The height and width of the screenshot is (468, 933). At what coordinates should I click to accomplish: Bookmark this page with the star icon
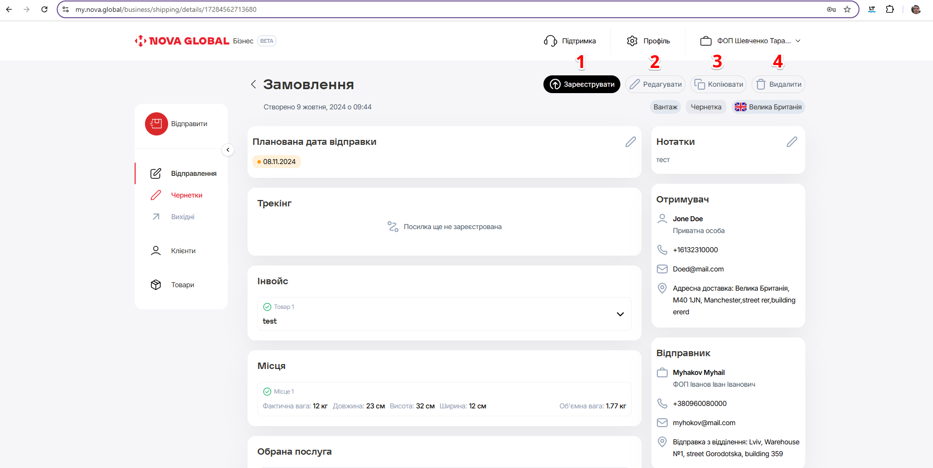(x=847, y=9)
